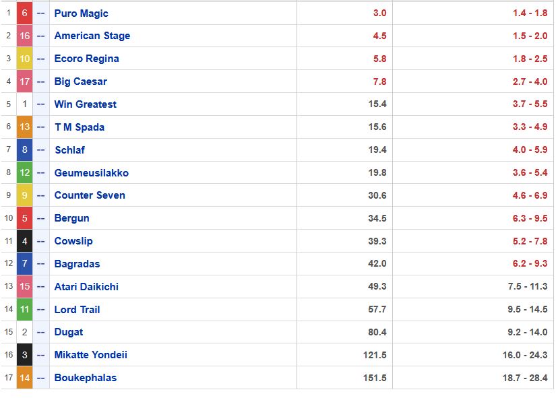560x398 pixels.
Task: Click the red number 5 badge
Action: (x=25, y=218)
